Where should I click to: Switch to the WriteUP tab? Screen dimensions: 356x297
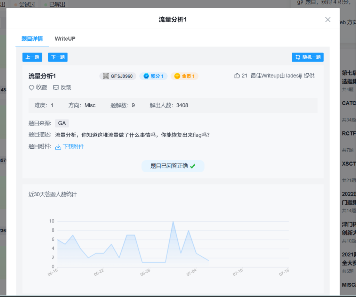[65, 39]
